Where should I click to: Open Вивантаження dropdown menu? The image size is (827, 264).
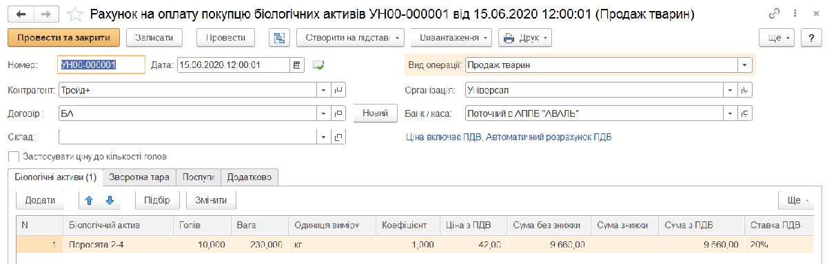pos(451,38)
